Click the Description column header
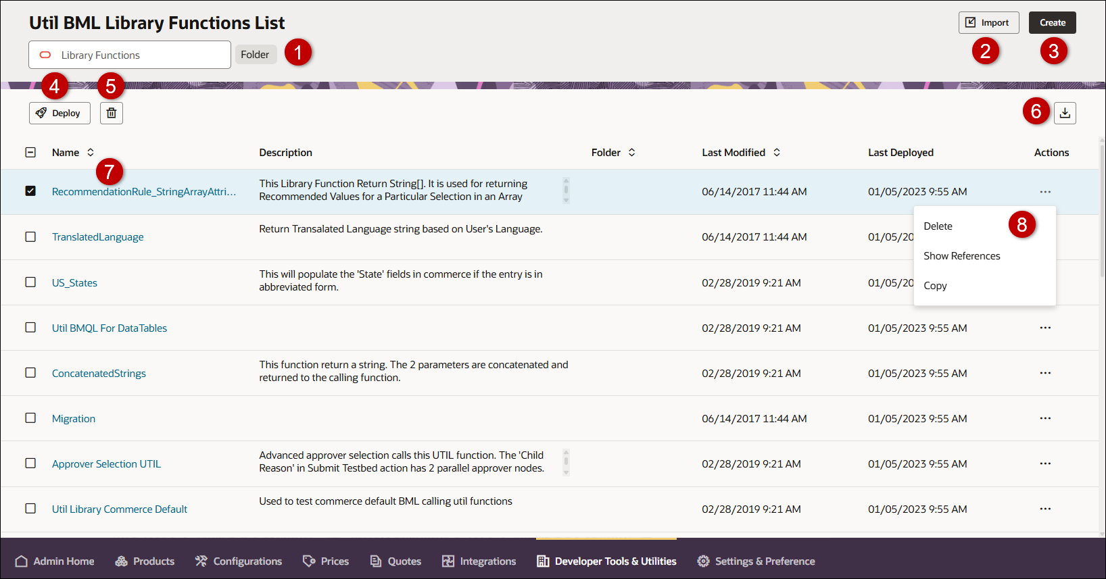1106x579 pixels. point(285,153)
